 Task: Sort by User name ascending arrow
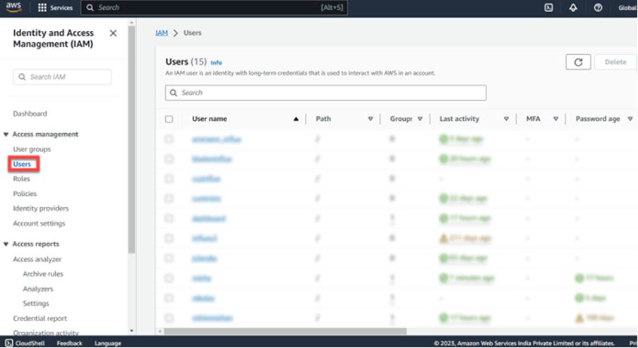click(x=296, y=119)
